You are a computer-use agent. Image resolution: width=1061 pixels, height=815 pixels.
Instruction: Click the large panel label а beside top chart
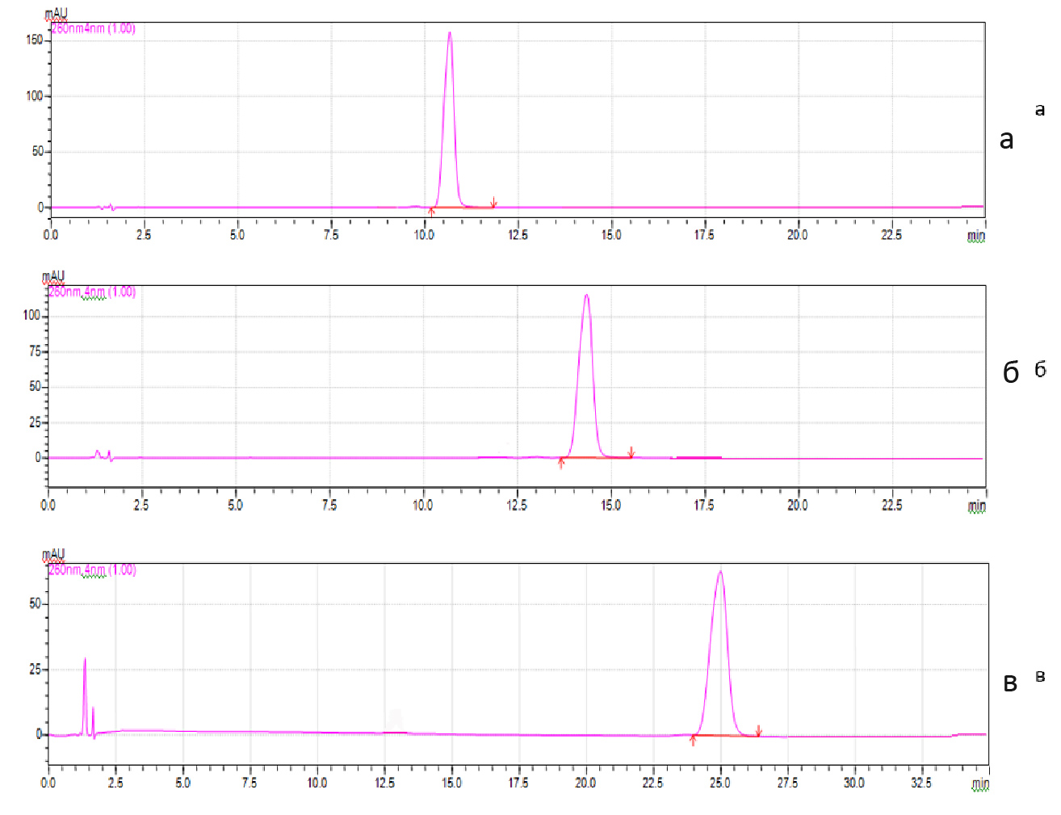pyautogui.click(x=1006, y=140)
